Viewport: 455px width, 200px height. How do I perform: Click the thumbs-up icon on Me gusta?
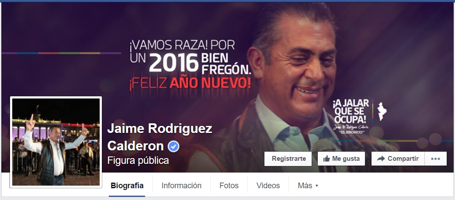click(326, 159)
